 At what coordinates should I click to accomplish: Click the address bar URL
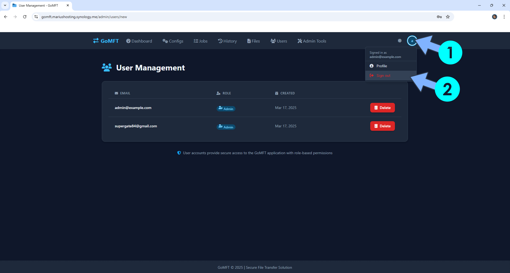[x=84, y=17]
